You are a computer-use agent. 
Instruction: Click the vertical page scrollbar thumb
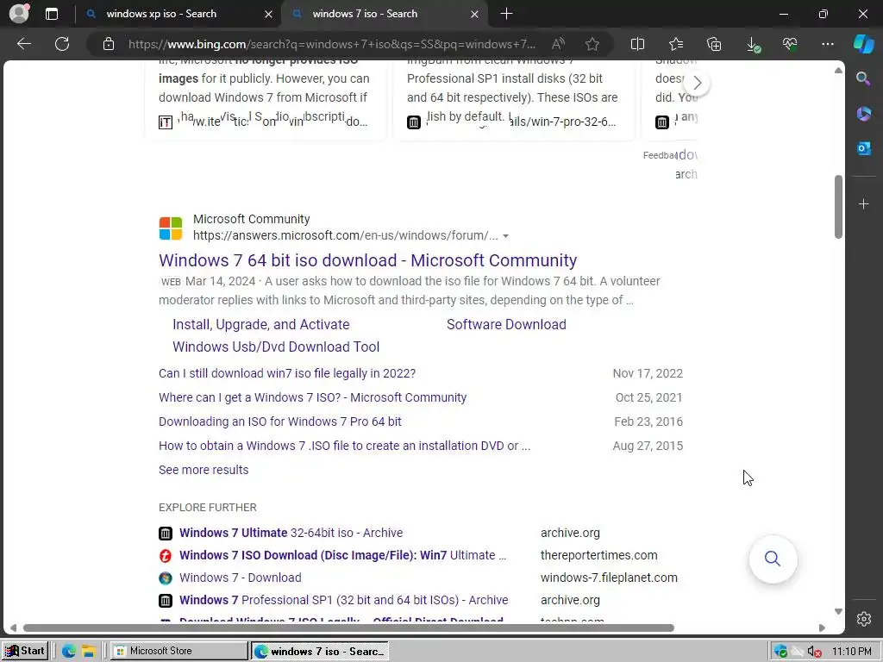coord(838,207)
